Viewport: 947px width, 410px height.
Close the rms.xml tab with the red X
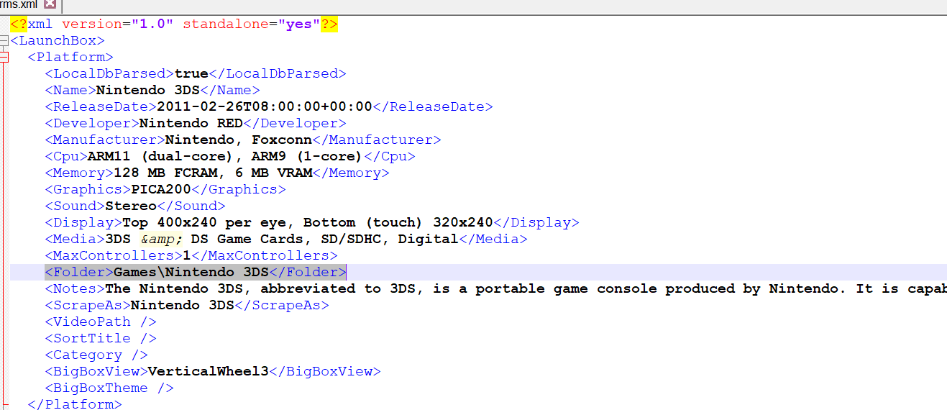coord(50,5)
